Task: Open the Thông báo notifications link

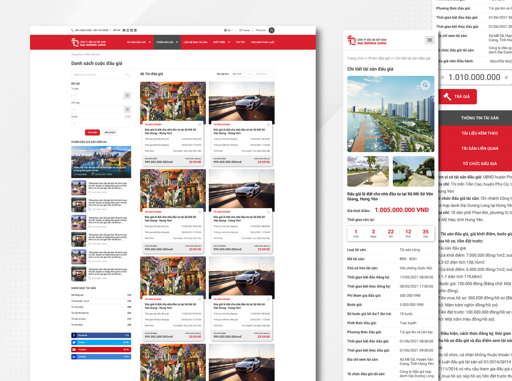Action: [260, 30]
